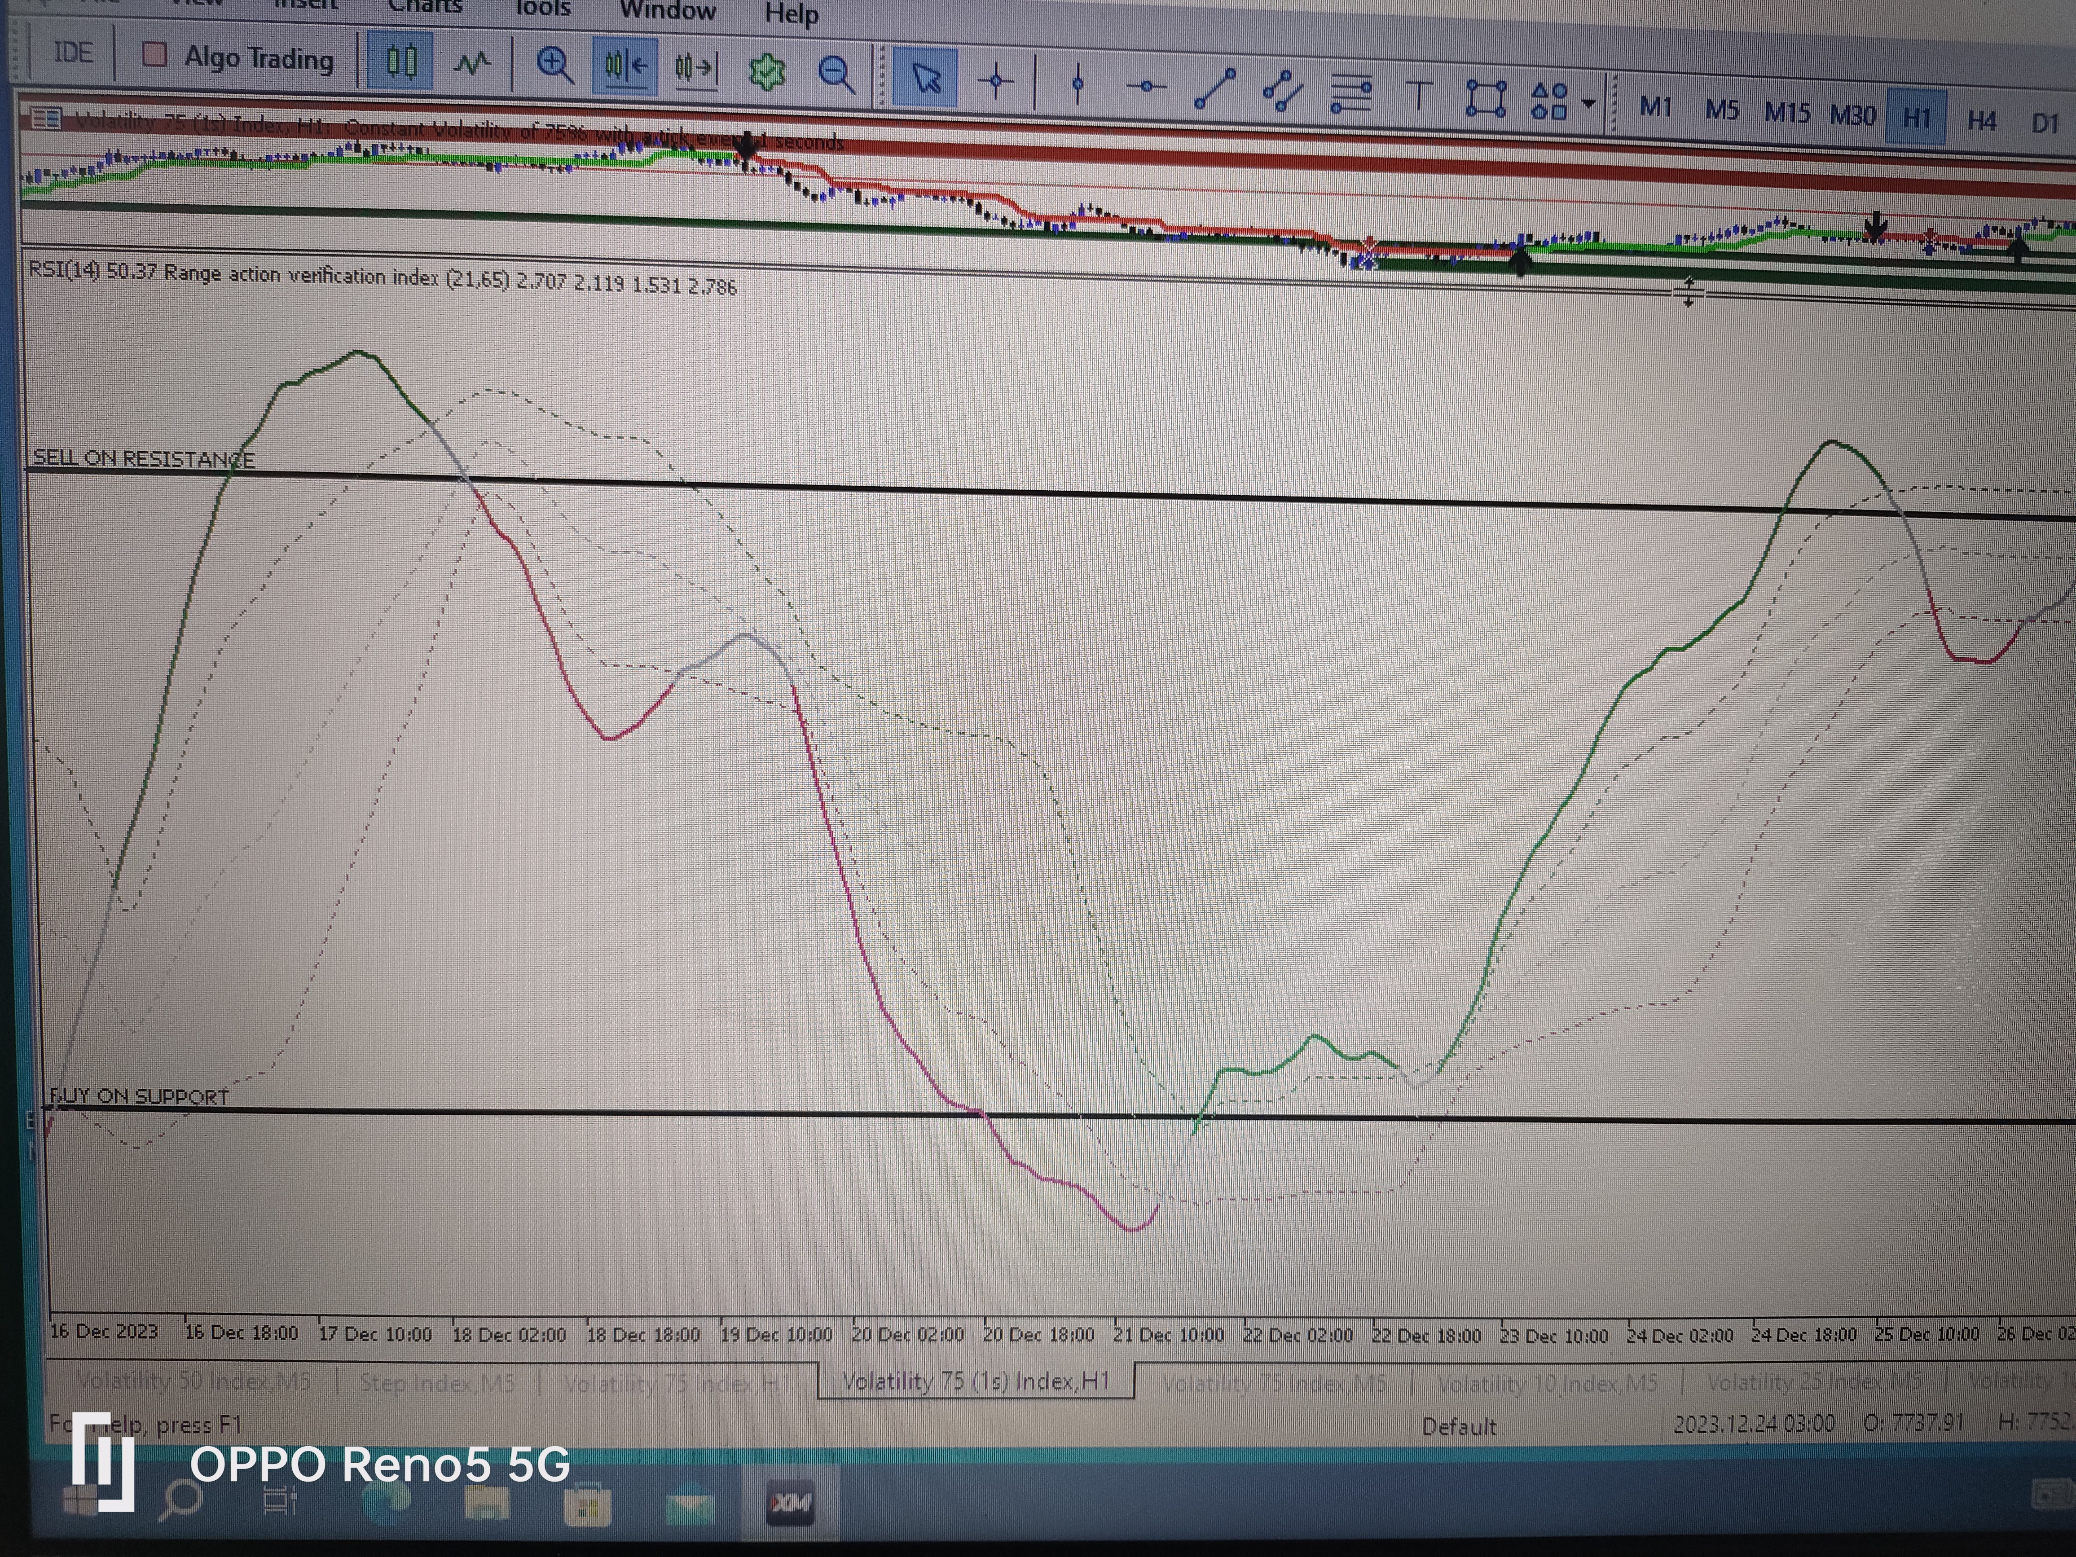Switch to line chart icon

tap(472, 64)
